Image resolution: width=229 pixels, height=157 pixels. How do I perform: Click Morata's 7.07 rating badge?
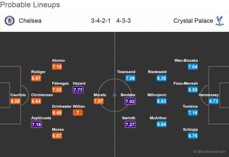coord(99,101)
